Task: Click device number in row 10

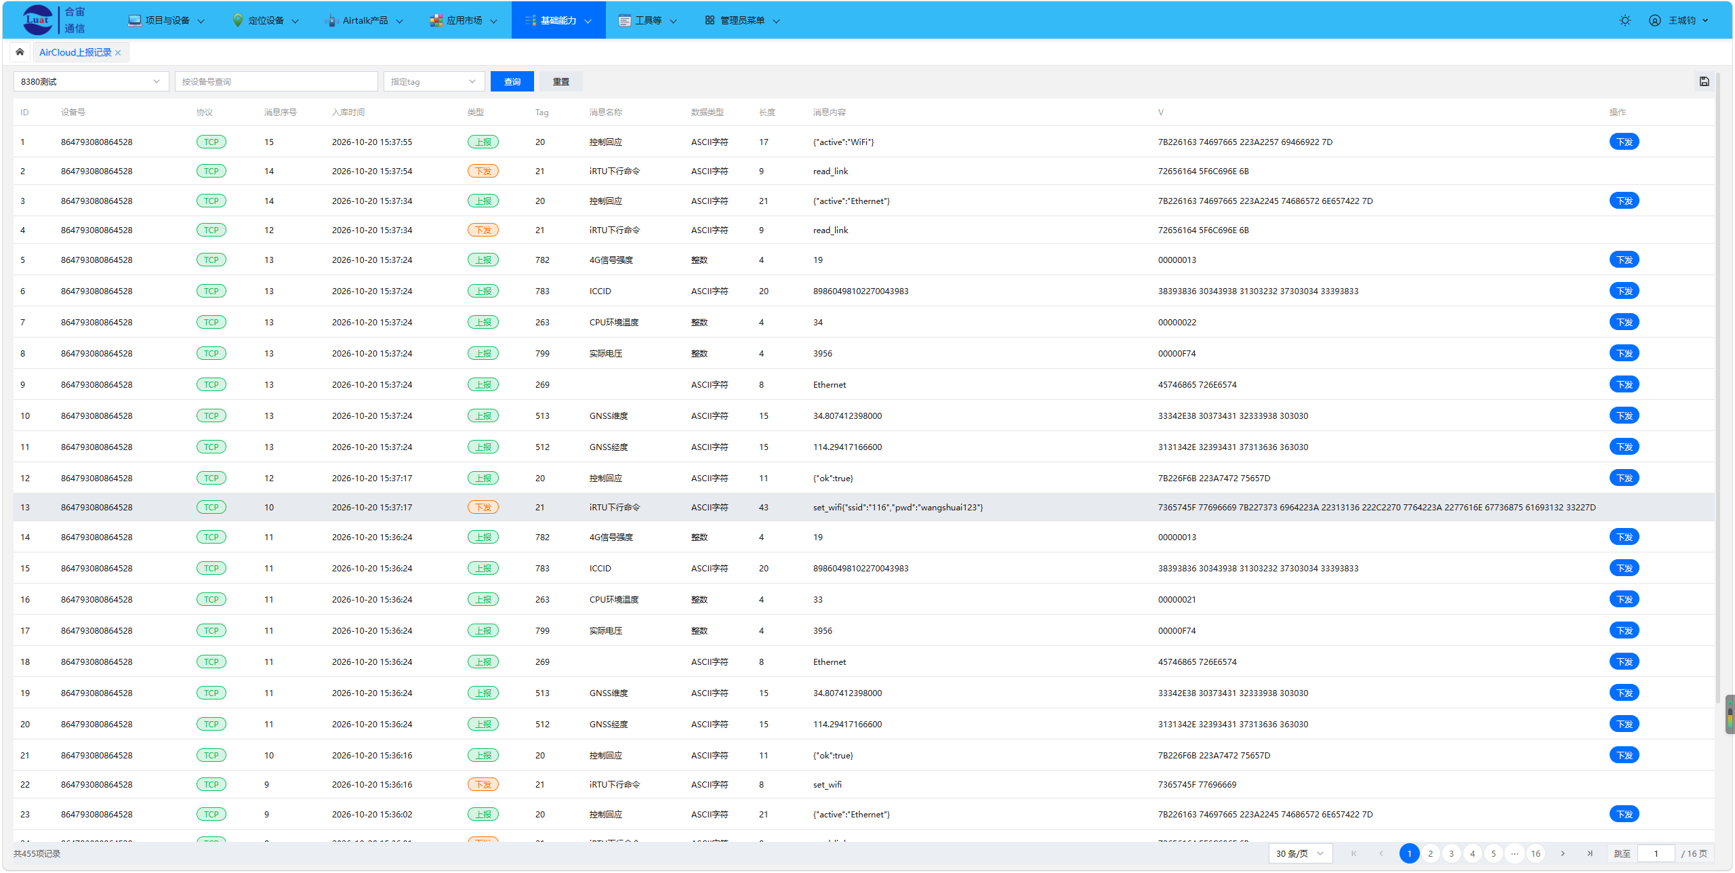Action: [97, 415]
